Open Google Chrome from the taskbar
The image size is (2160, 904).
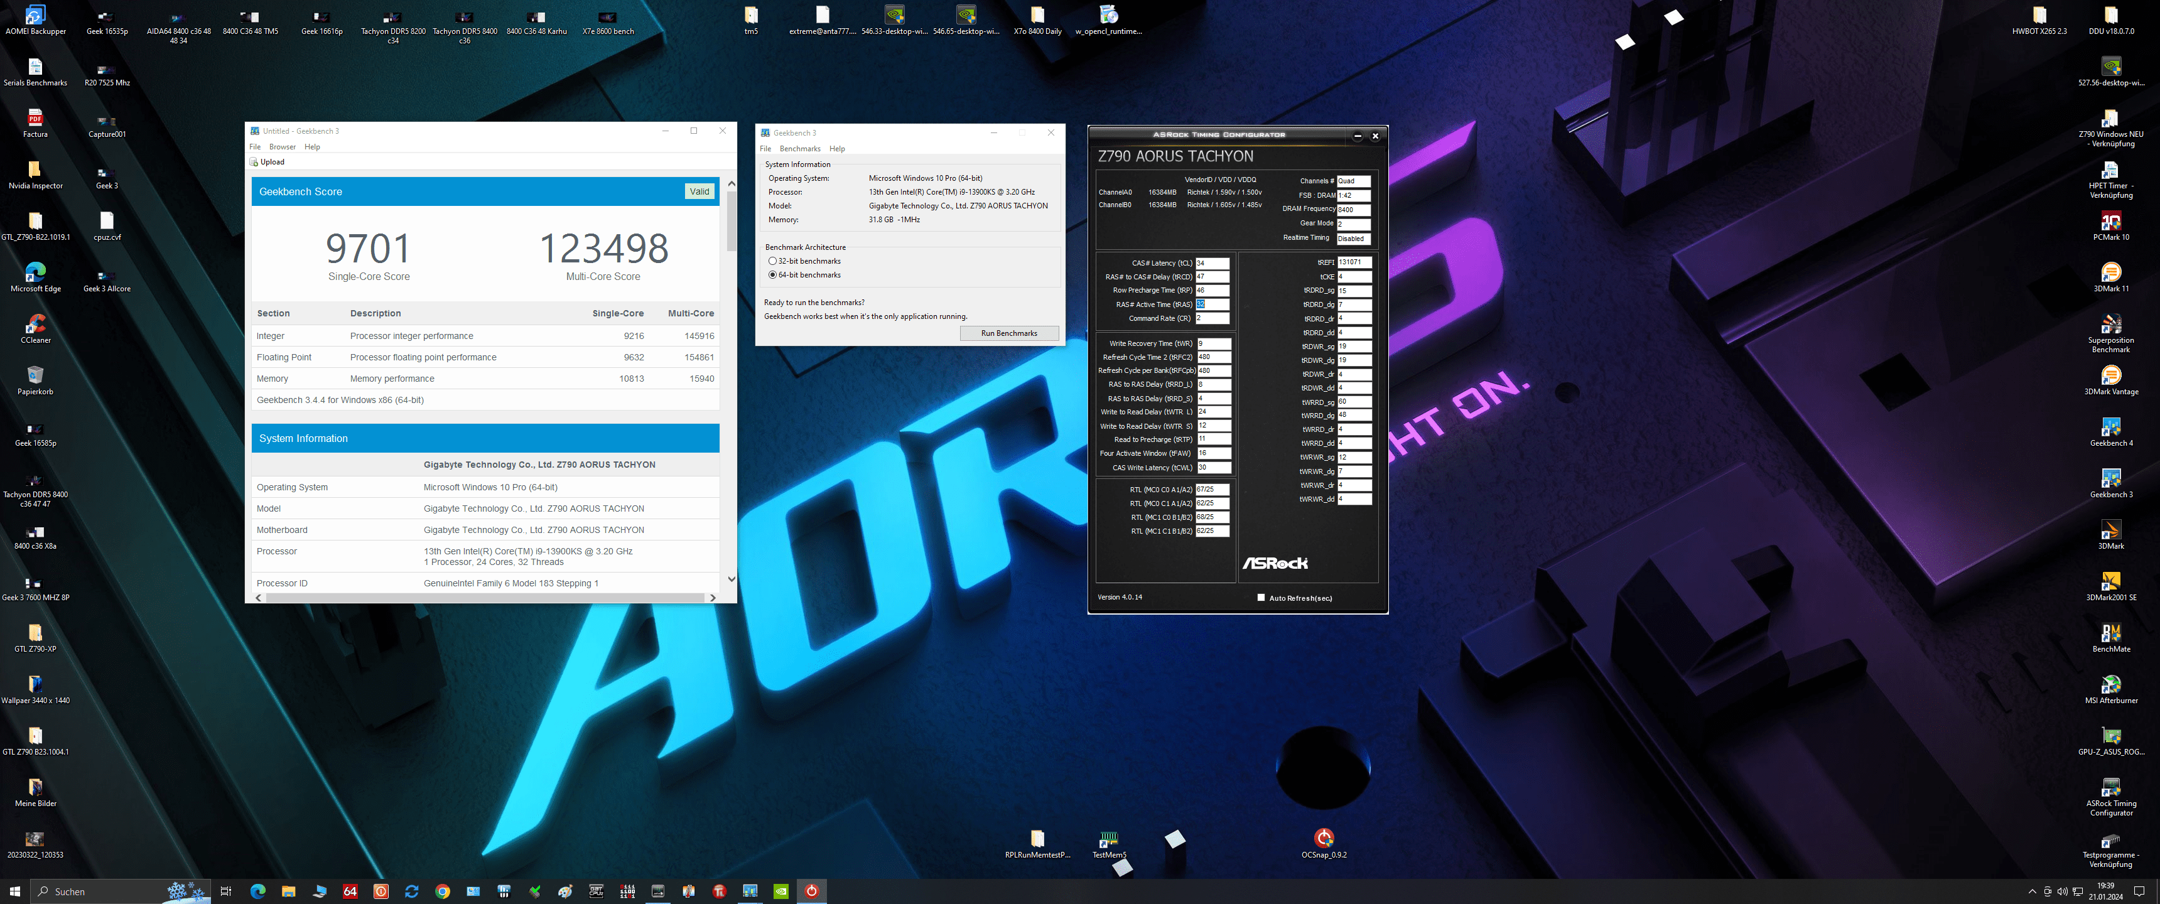click(442, 891)
